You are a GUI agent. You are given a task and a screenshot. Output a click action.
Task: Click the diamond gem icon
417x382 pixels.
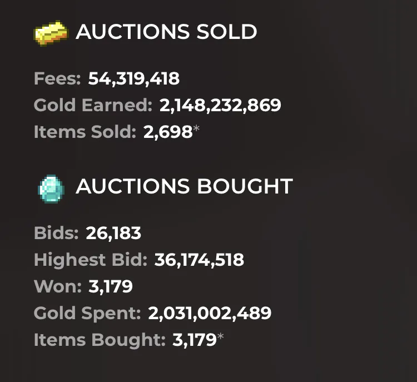(x=51, y=188)
